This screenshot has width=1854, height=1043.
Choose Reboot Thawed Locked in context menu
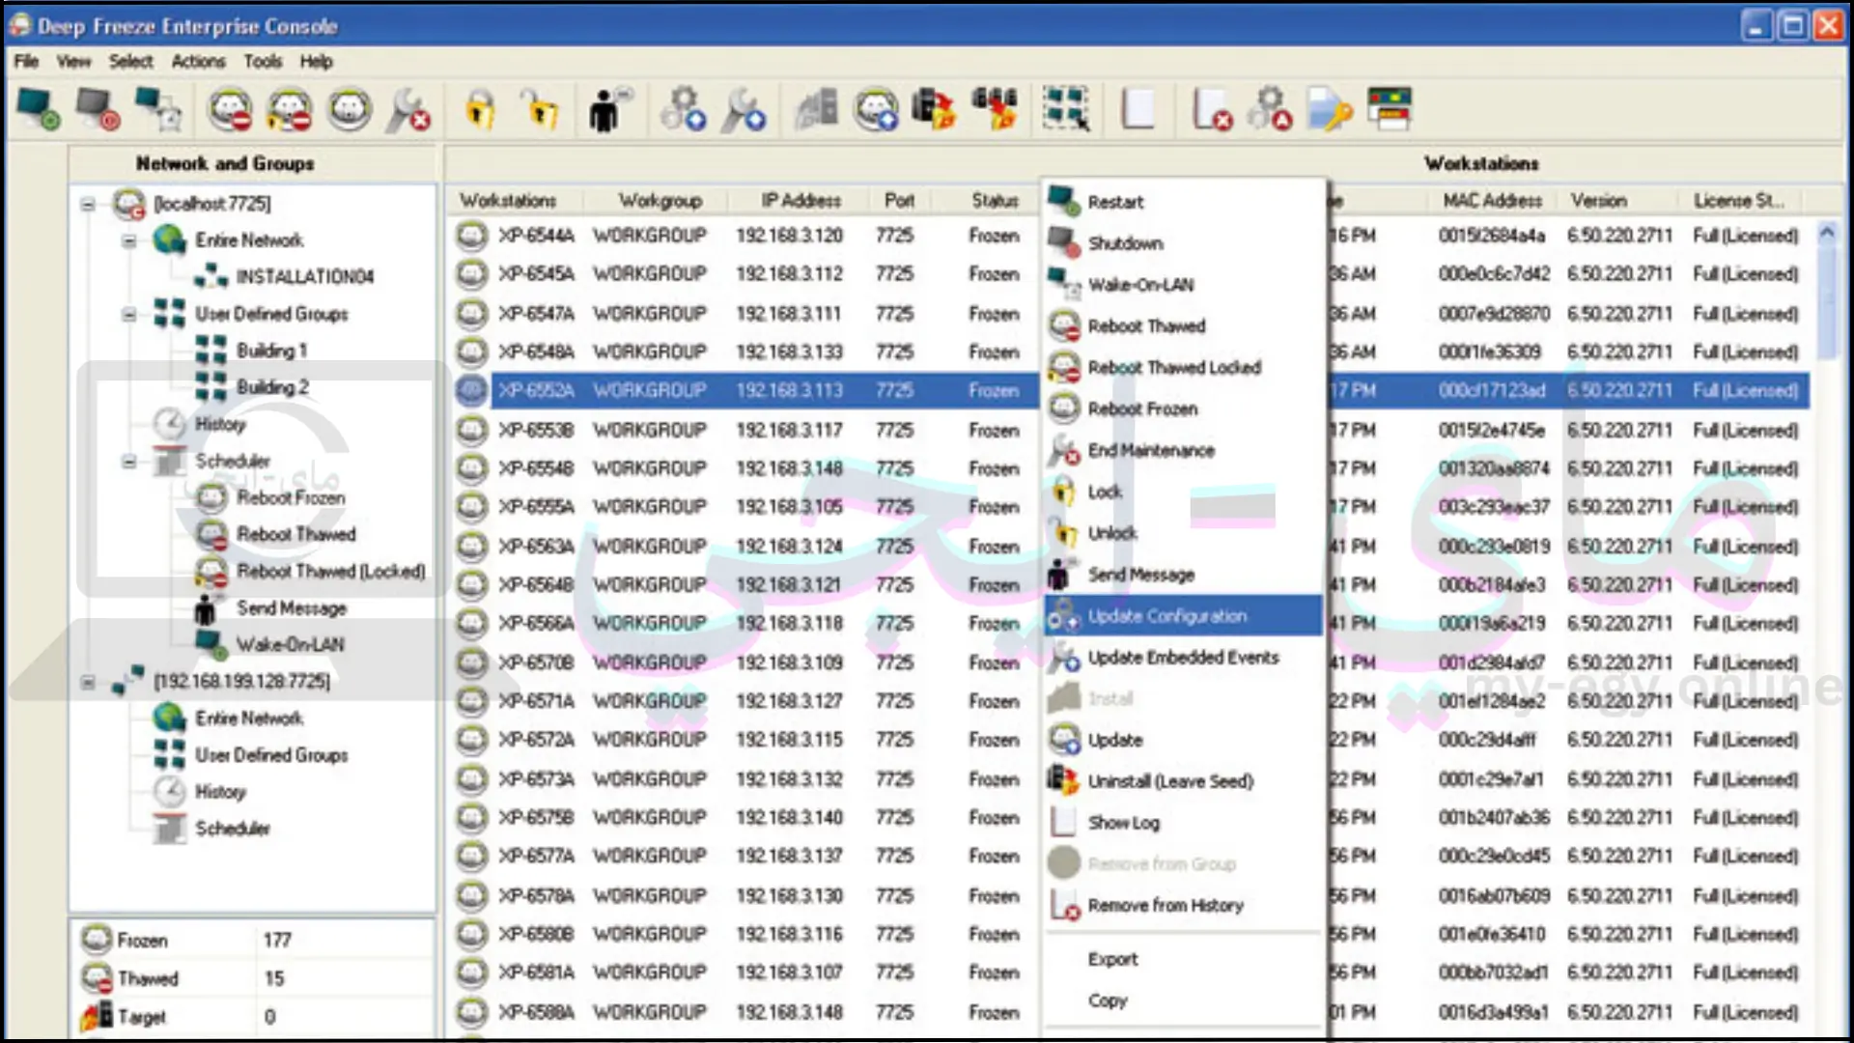1183,368
